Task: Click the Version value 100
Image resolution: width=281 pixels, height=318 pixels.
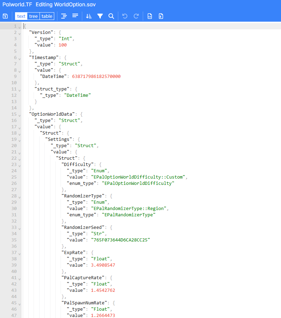Action: [x=63, y=45]
